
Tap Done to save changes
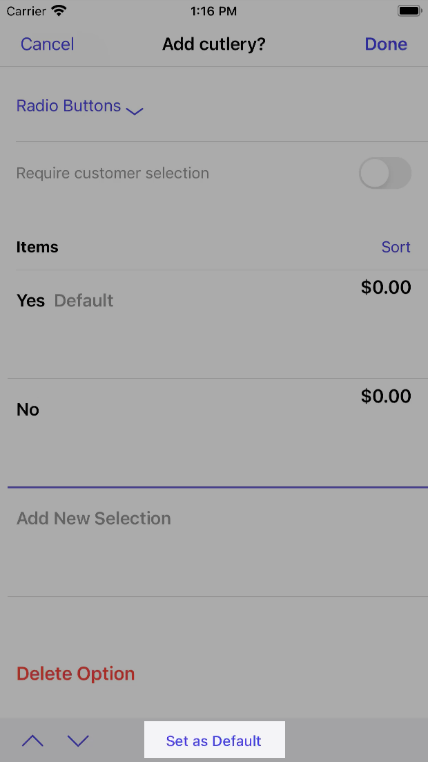point(385,44)
